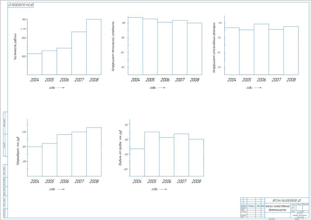This screenshot has width=311, height=220.
Task: Click the 2004 bar in the 'Товарооборот, млн руб' chart
Action: pyautogui.click(x=35, y=161)
